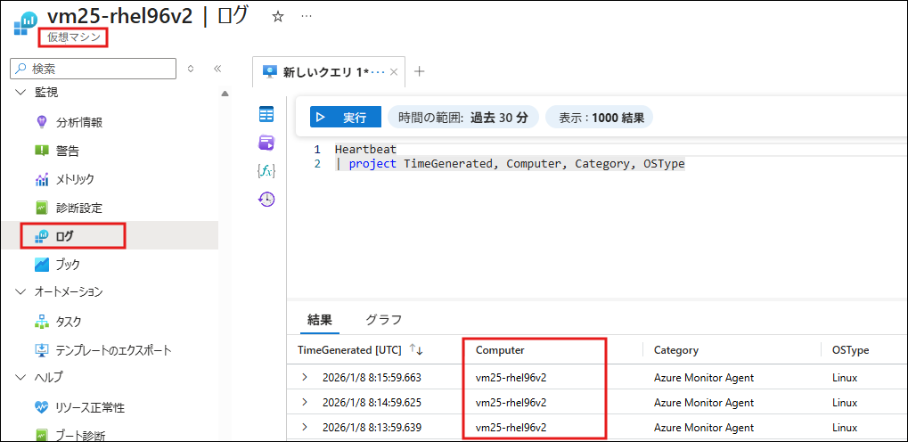
Task: Click query line 1 Heartbeat text
Action: pos(365,150)
